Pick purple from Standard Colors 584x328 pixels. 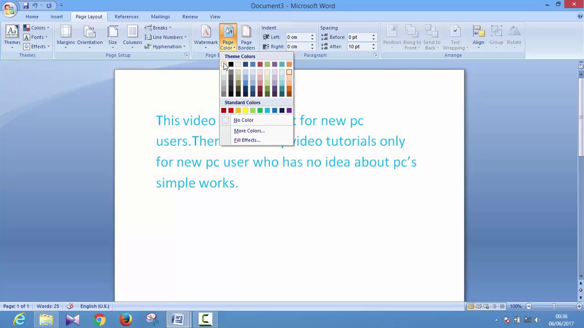(289, 110)
